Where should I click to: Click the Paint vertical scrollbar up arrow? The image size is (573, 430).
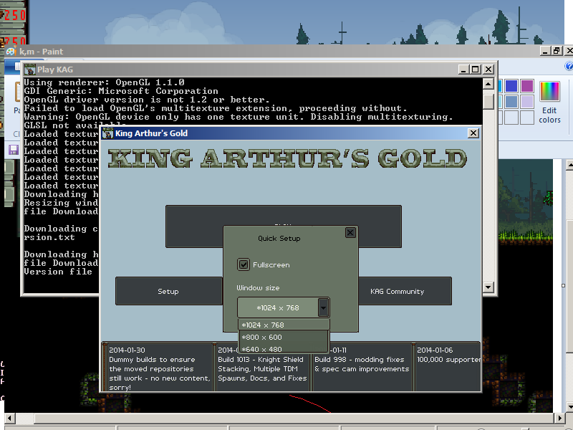click(x=569, y=165)
